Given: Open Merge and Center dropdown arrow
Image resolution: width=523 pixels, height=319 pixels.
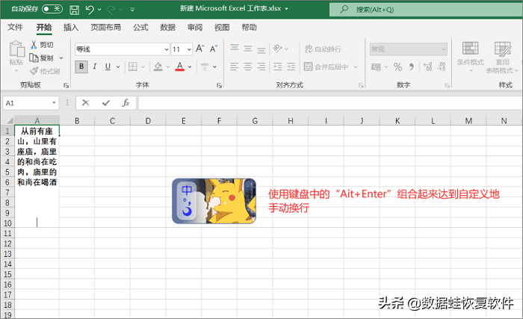Looking at the screenshot, I should [356, 66].
